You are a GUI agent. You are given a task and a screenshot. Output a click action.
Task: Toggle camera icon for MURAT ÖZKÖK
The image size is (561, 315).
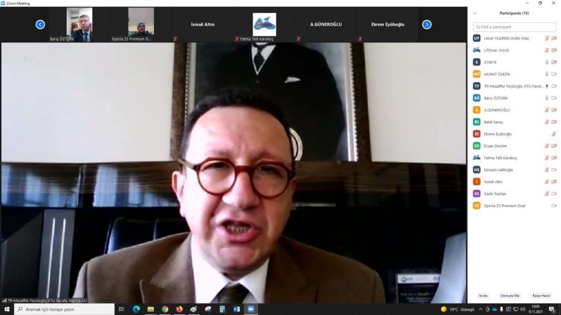coord(554,74)
